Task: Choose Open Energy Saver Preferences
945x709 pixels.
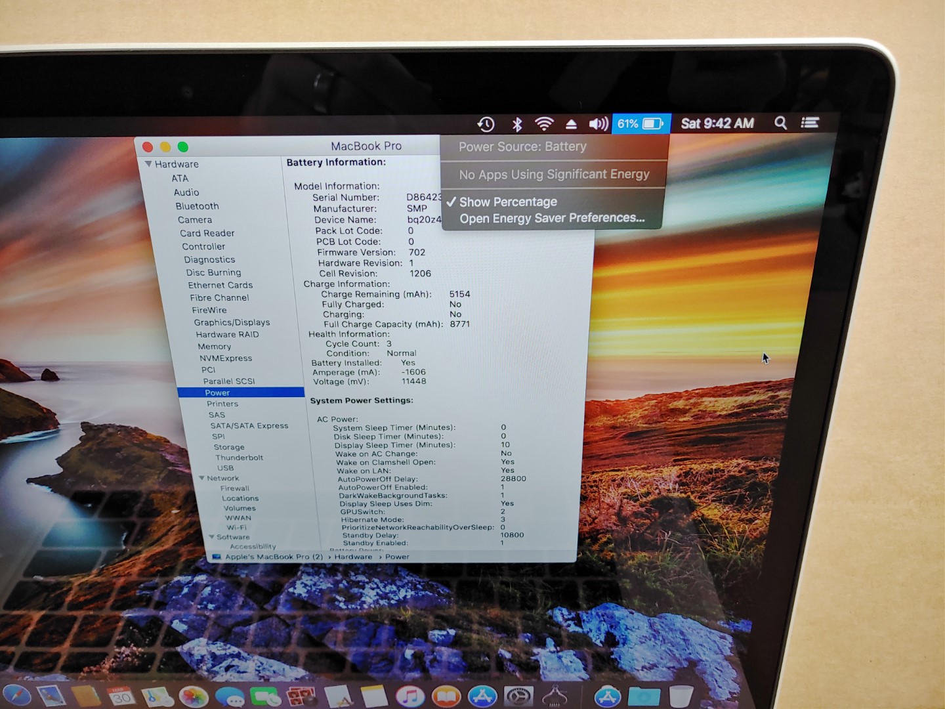Action: click(552, 219)
